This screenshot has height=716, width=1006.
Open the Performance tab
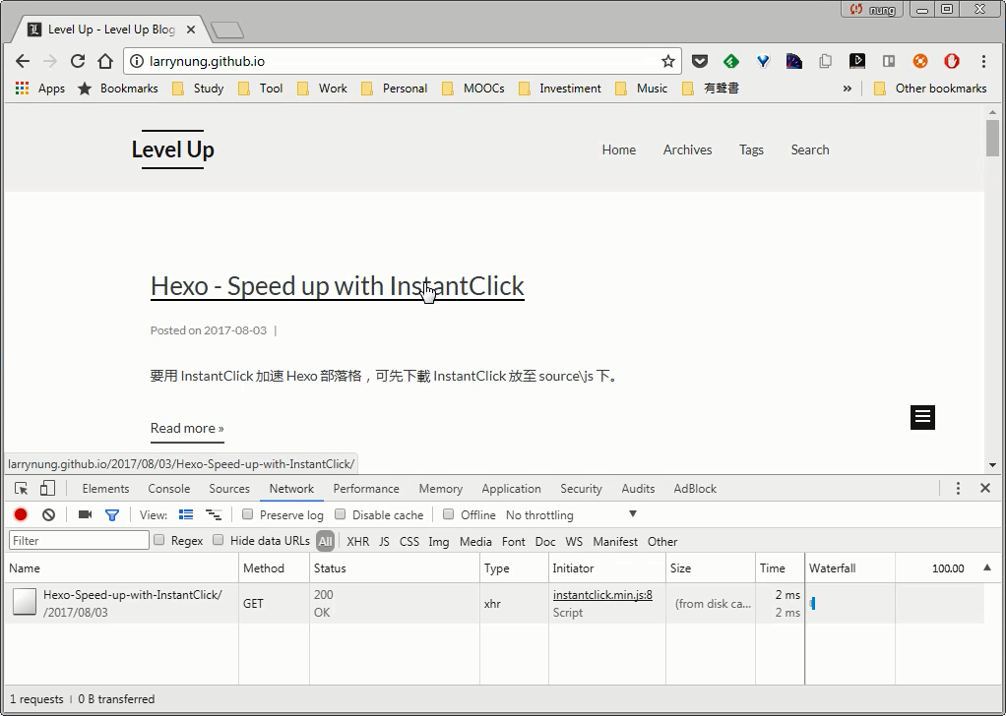(x=366, y=489)
